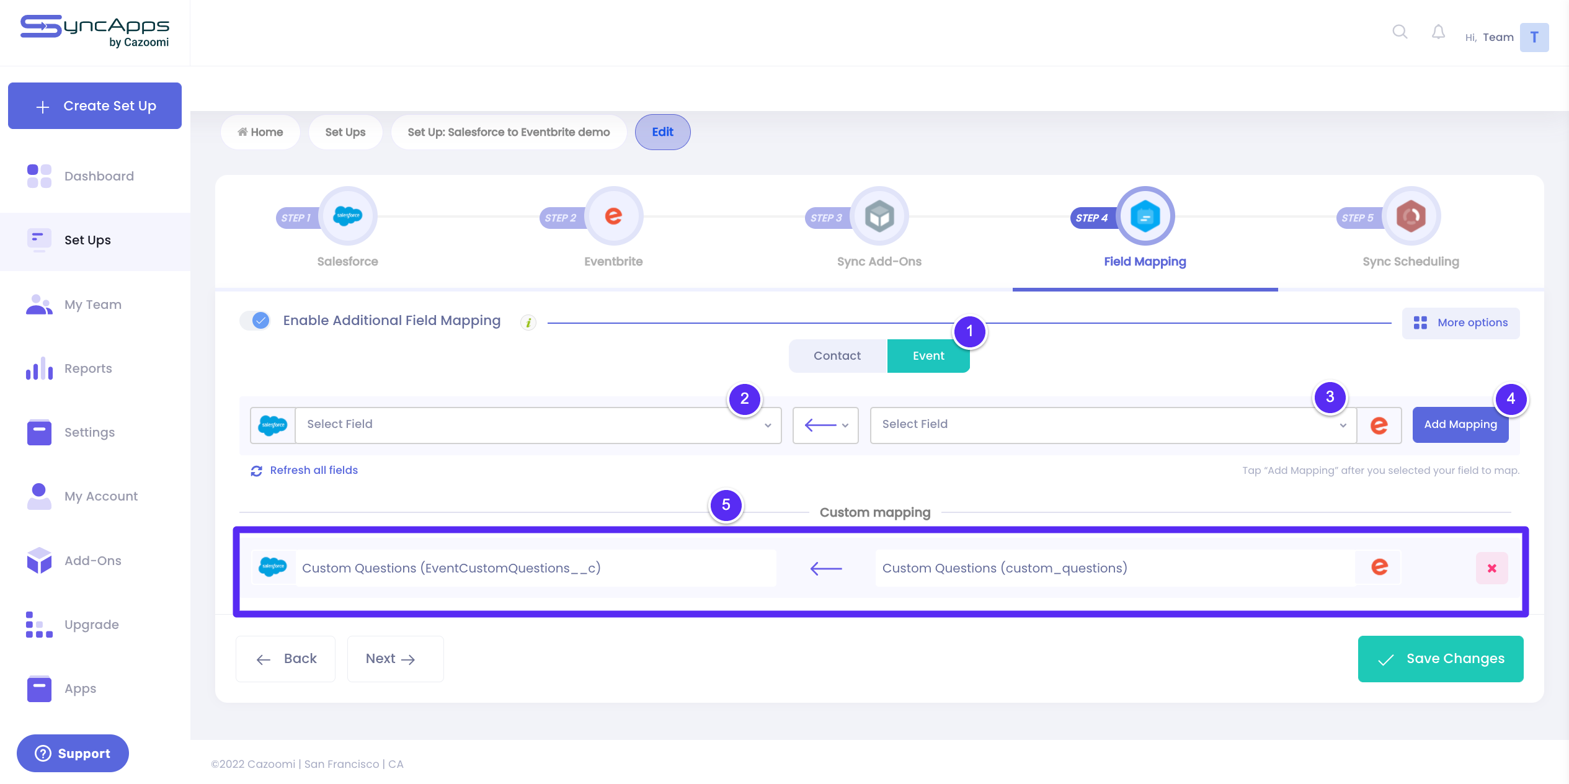Click Custom Questions (EventCustomQuestions__c) field text
This screenshot has height=784, width=1569.
pyautogui.click(x=451, y=568)
